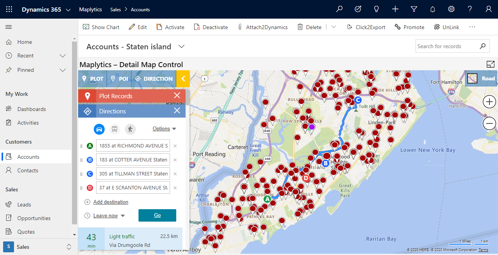
Task: Expand the Recent section chevron
Action: (x=63, y=56)
